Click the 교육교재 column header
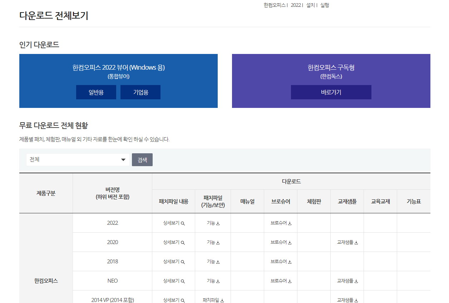 pos(380,202)
